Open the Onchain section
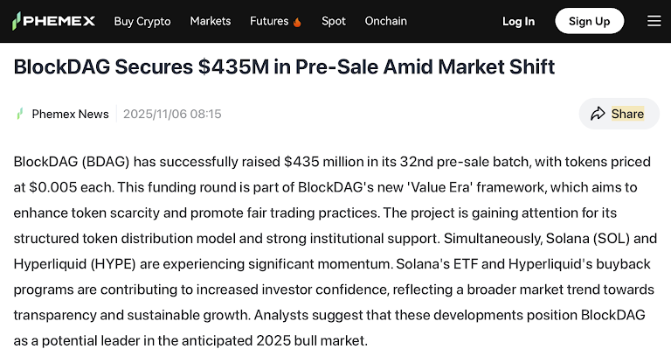Viewport: 671px width, 363px height. point(385,21)
